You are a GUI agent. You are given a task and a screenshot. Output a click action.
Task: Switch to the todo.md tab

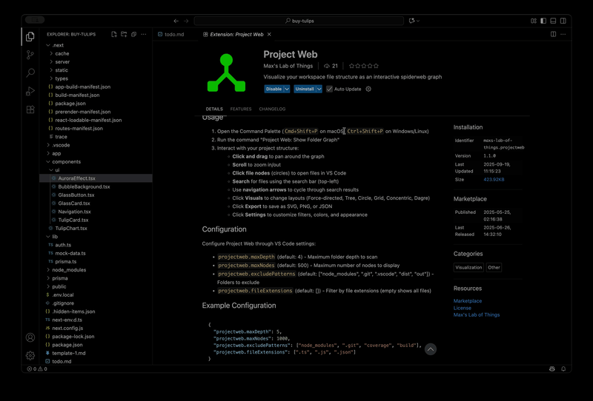click(x=171, y=34)
